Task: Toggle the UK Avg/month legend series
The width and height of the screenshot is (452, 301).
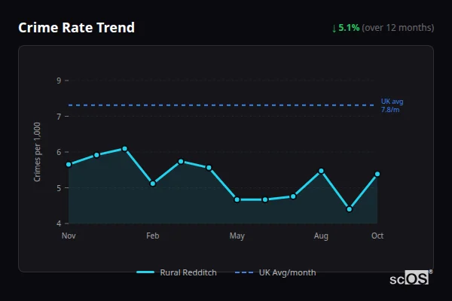Action: pyautogui.click(x=287, y=272)
